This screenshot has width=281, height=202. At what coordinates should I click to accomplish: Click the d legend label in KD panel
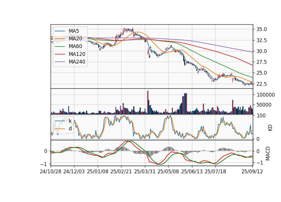70,129
